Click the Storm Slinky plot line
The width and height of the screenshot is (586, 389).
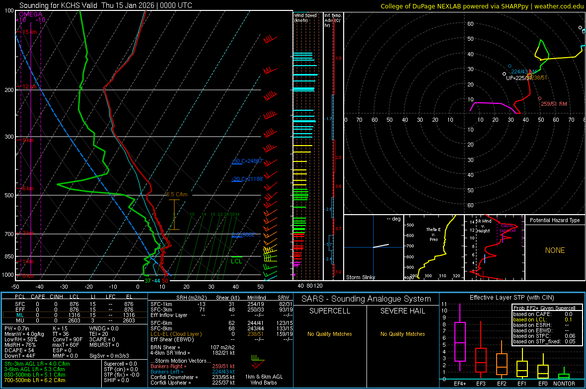[x=381, y=246]
